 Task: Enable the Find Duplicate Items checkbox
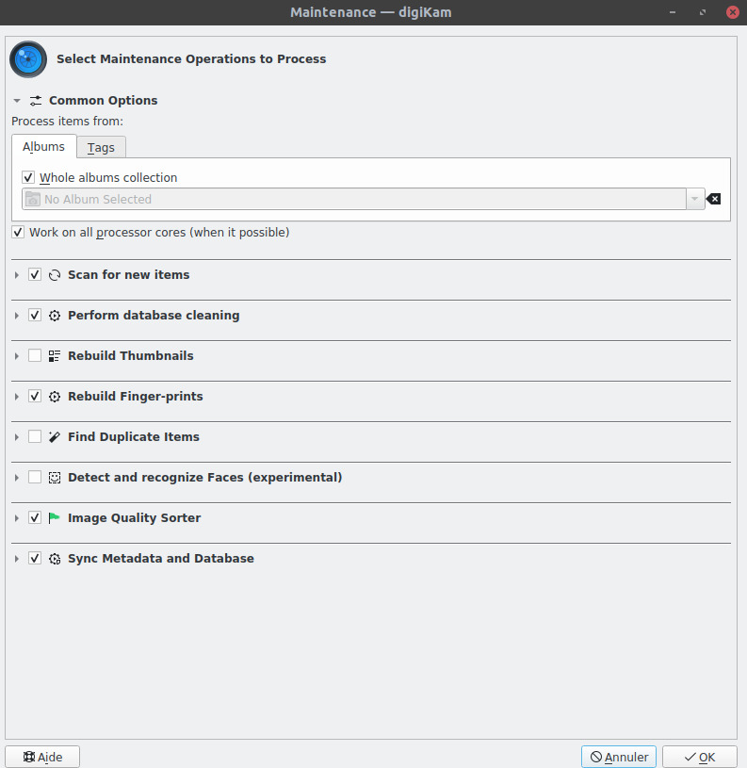click(35, 437)
